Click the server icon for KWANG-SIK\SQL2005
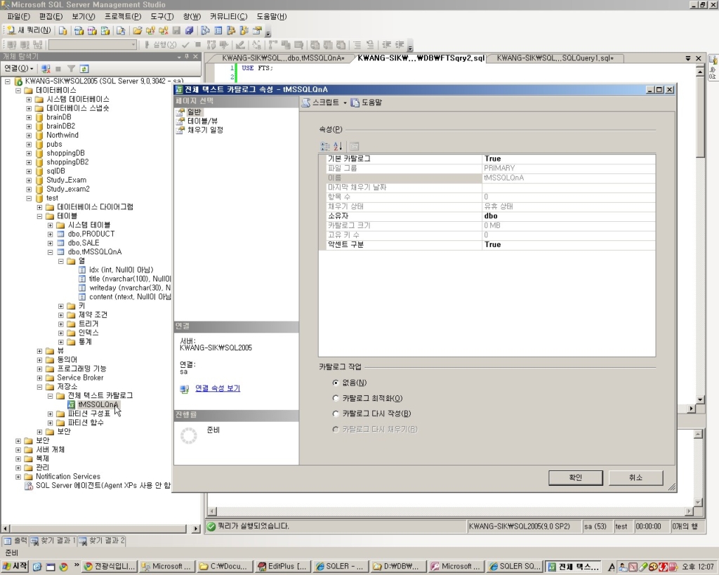Screen dimensions: 719x575 click(18, 81)
